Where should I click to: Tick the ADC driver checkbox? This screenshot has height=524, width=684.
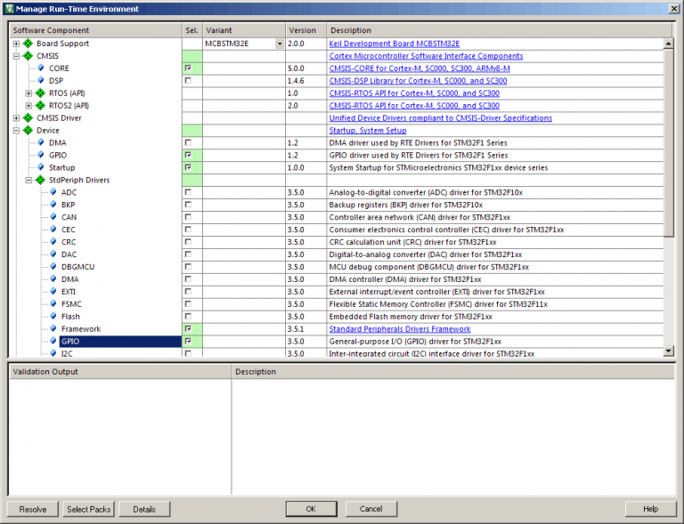click(187, 193)
